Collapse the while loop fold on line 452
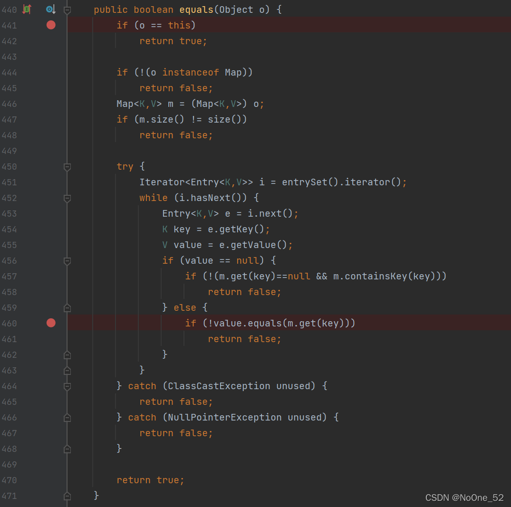 click(67, 198)
